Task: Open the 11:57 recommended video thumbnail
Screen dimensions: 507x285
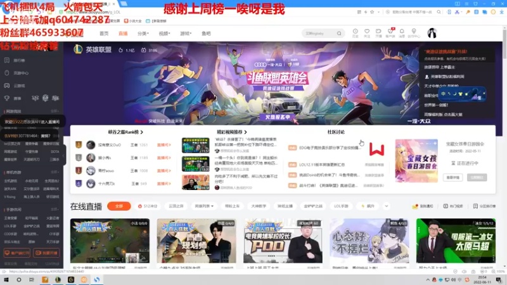Action: (x=196, y=146)
